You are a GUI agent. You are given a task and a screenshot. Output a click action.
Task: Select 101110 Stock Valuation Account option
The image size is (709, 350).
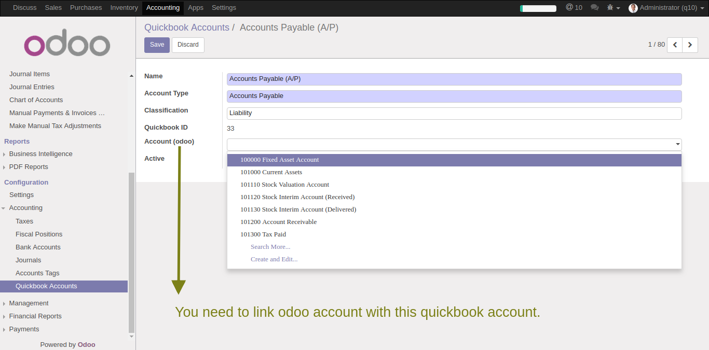454,185
